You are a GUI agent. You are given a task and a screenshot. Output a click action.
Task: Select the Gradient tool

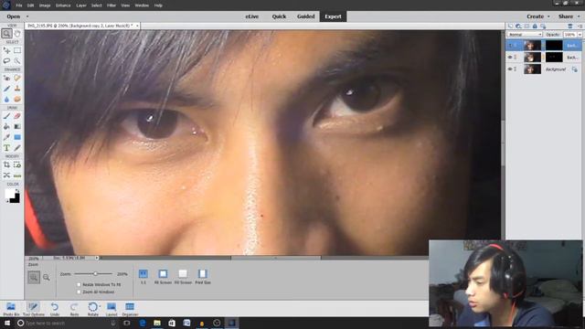point(17,127)
